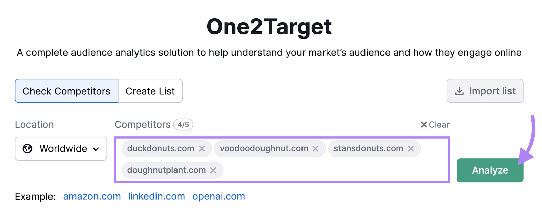This screenshot has height=216, width=542.
Task: Click the download icon inside Import list
Action: (x=459, y=91)
